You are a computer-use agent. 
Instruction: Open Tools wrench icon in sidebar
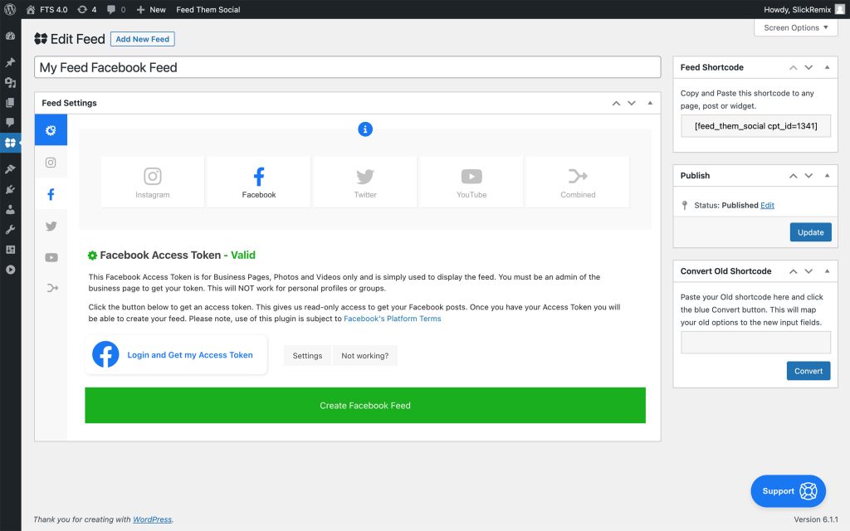click(10, 229)
